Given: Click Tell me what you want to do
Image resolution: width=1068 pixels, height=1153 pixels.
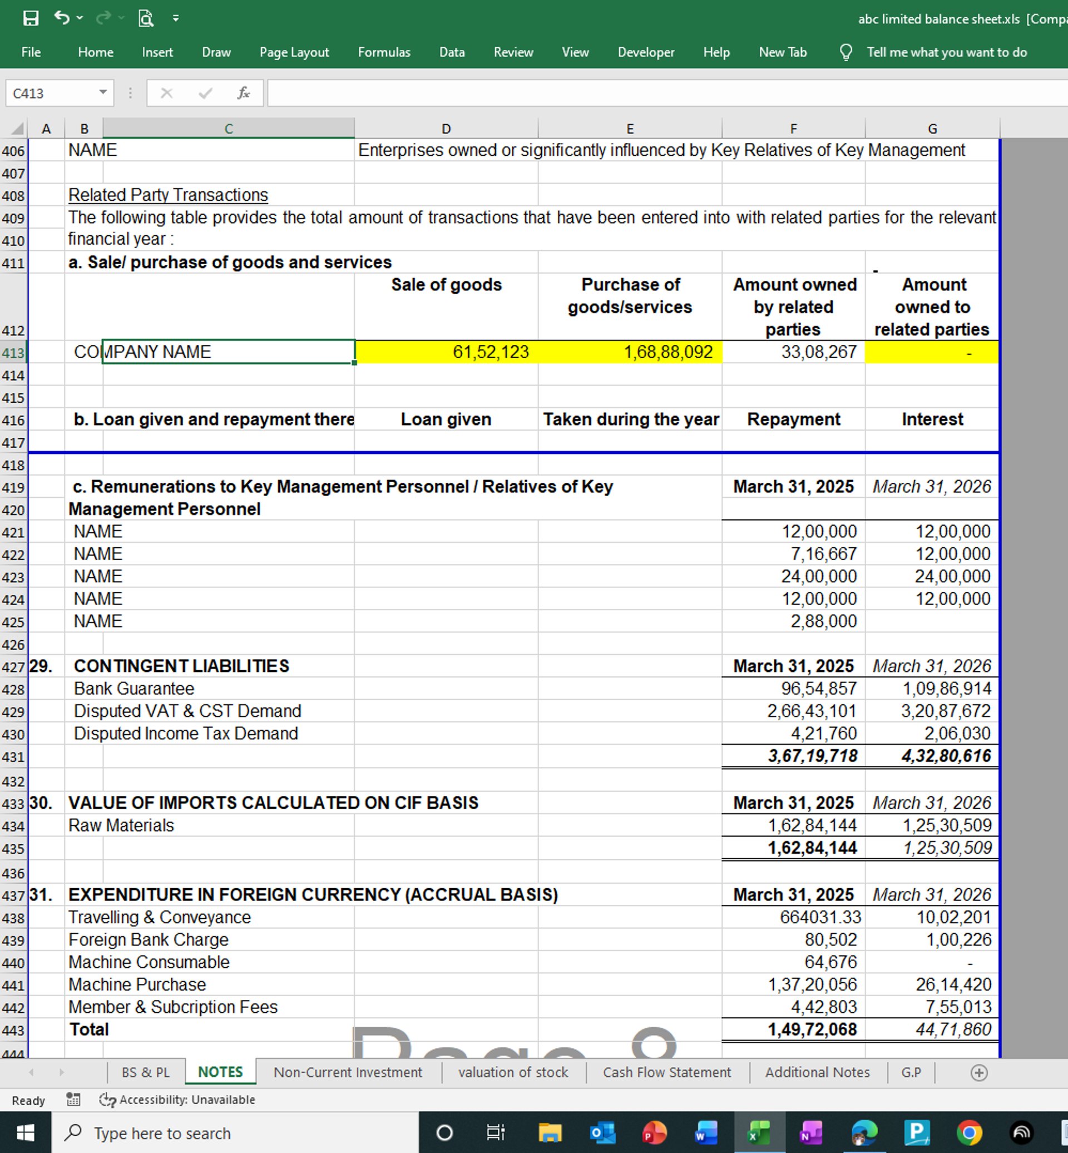Looking at the screenshot, I should [x=946, y=52].
